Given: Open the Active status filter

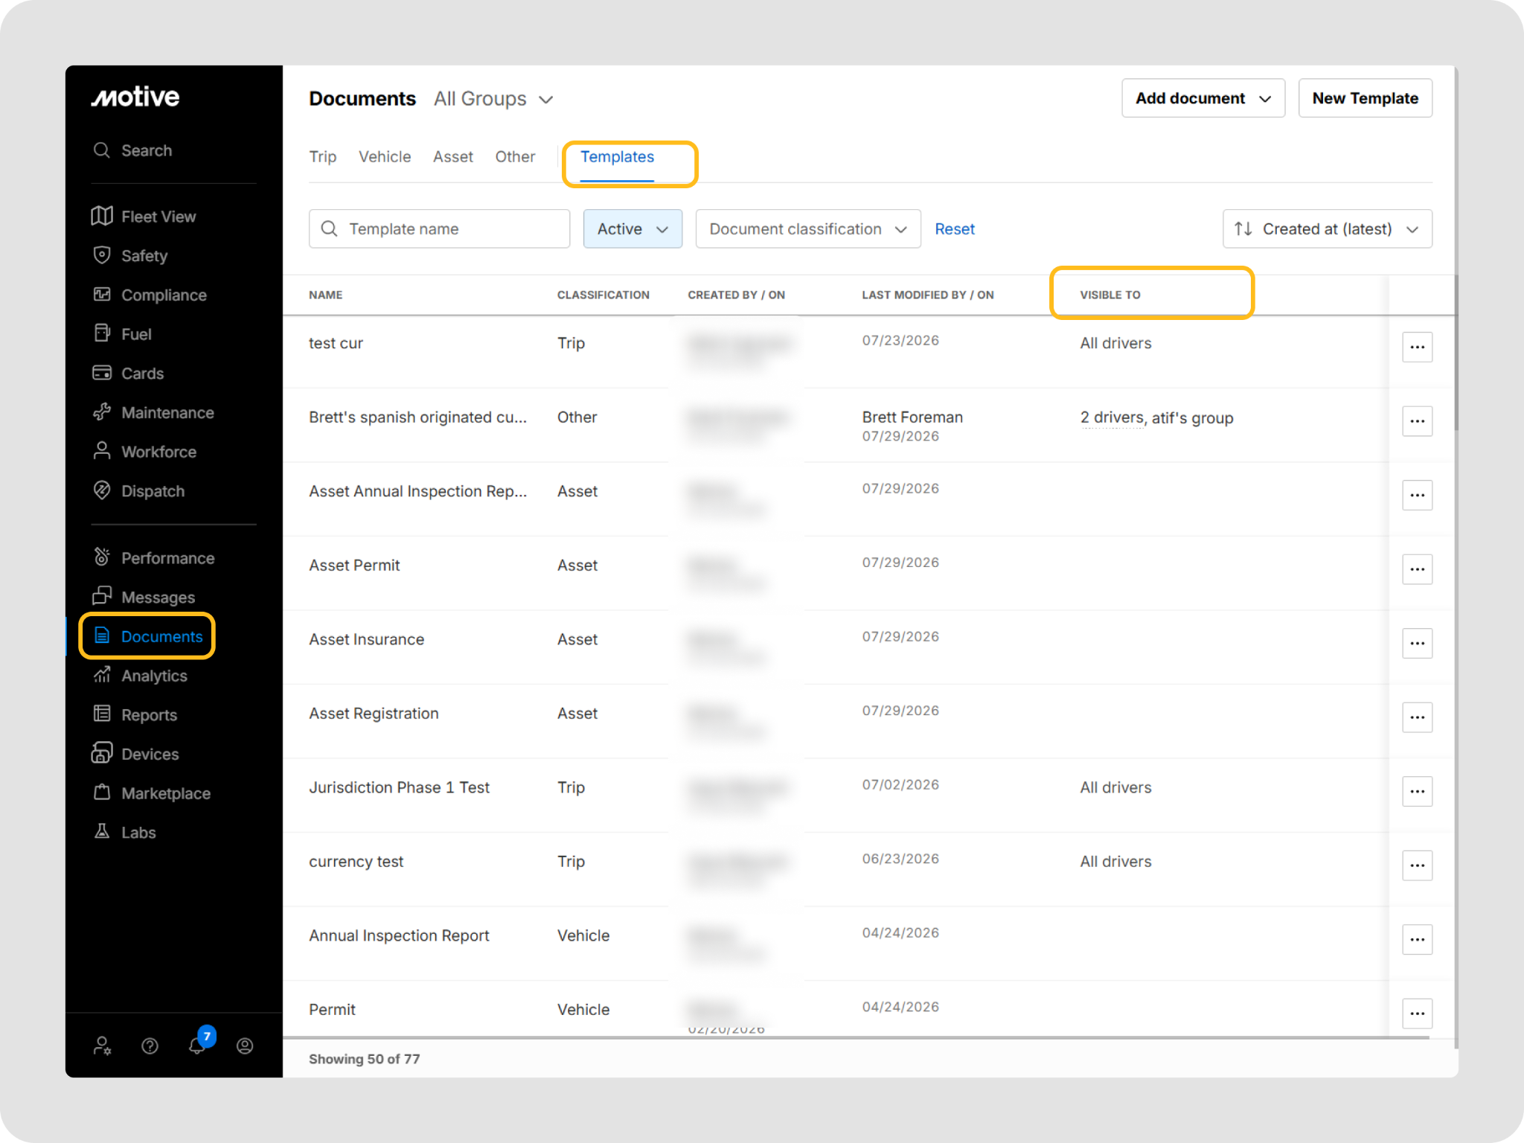Looking at the screenshot, I should click(x=633, y=228).
